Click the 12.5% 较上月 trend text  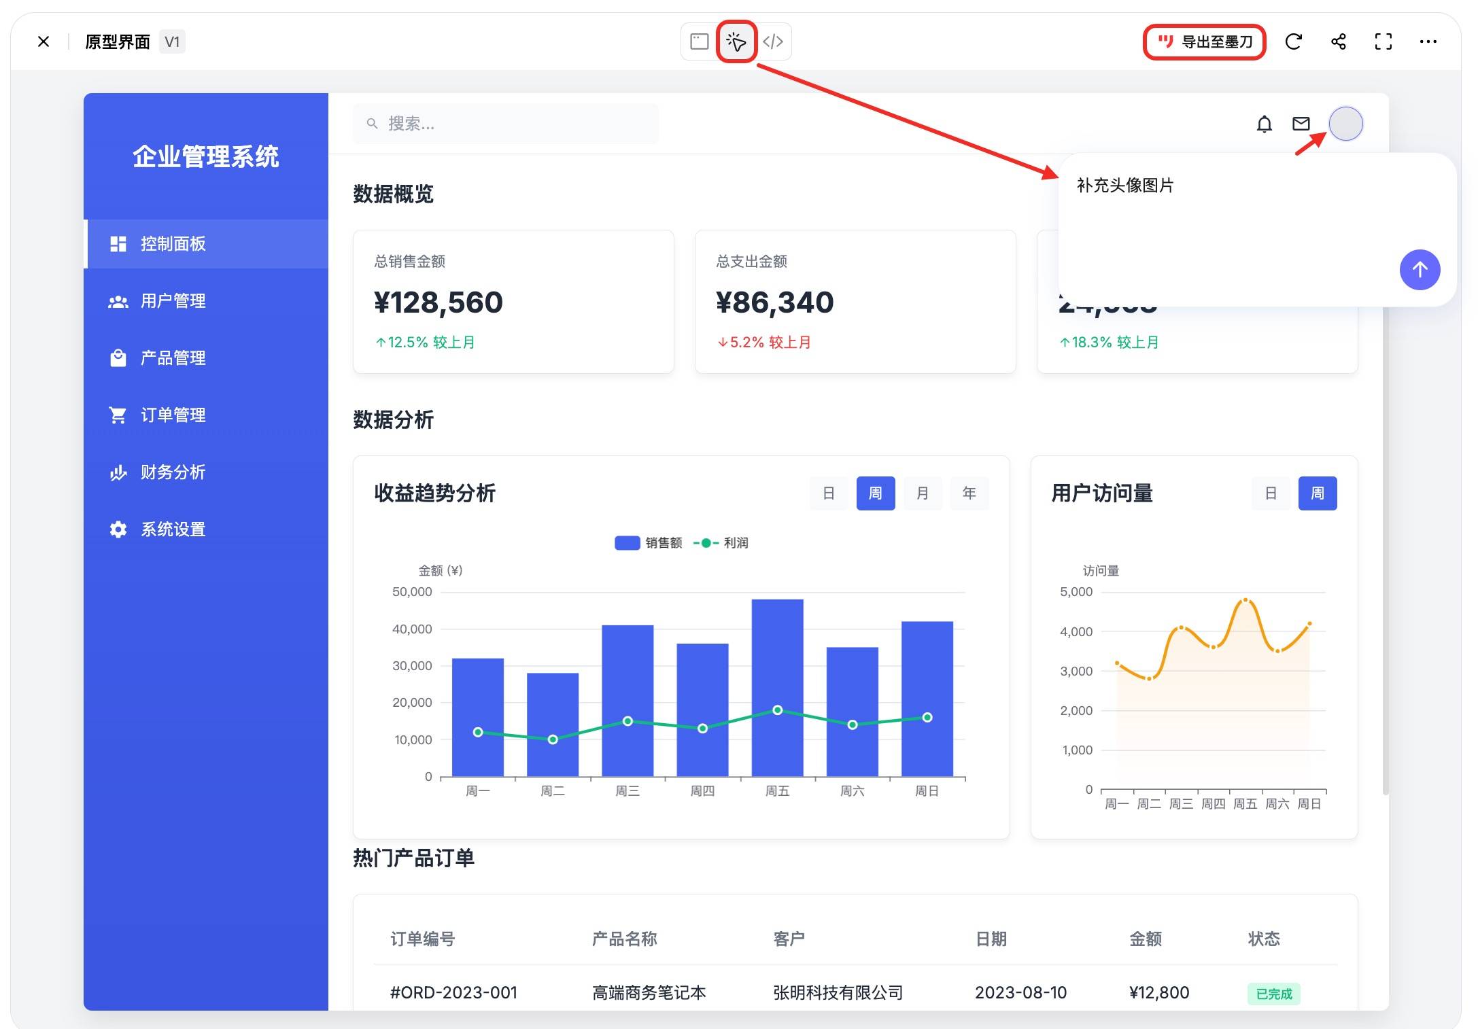pyautogui.click(x=425, y=343)
